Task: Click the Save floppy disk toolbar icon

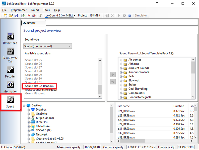Action: pos(16,15)
